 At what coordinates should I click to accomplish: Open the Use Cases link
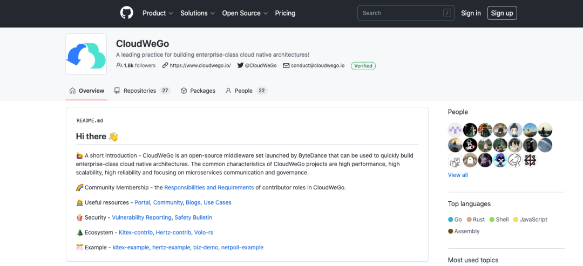[x=218, y=202]
